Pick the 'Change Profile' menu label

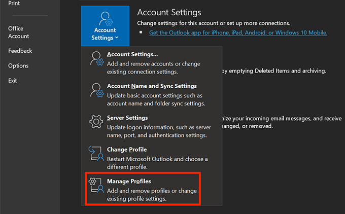click(x=127, y=150)
